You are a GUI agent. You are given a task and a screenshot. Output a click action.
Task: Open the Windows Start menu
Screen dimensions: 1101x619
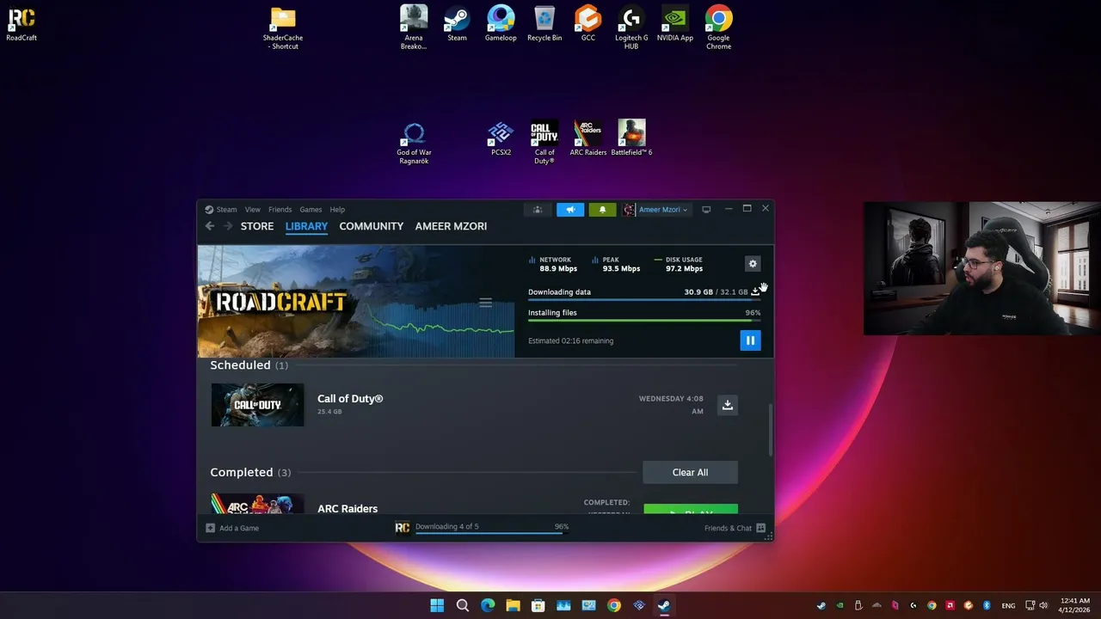tap(437, 605)
